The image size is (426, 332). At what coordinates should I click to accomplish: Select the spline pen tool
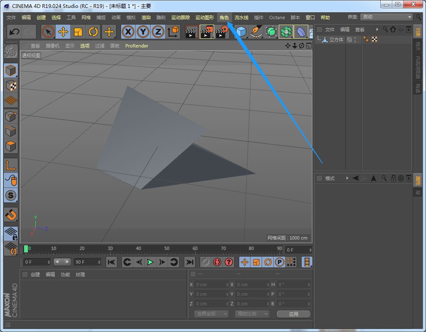256,32
